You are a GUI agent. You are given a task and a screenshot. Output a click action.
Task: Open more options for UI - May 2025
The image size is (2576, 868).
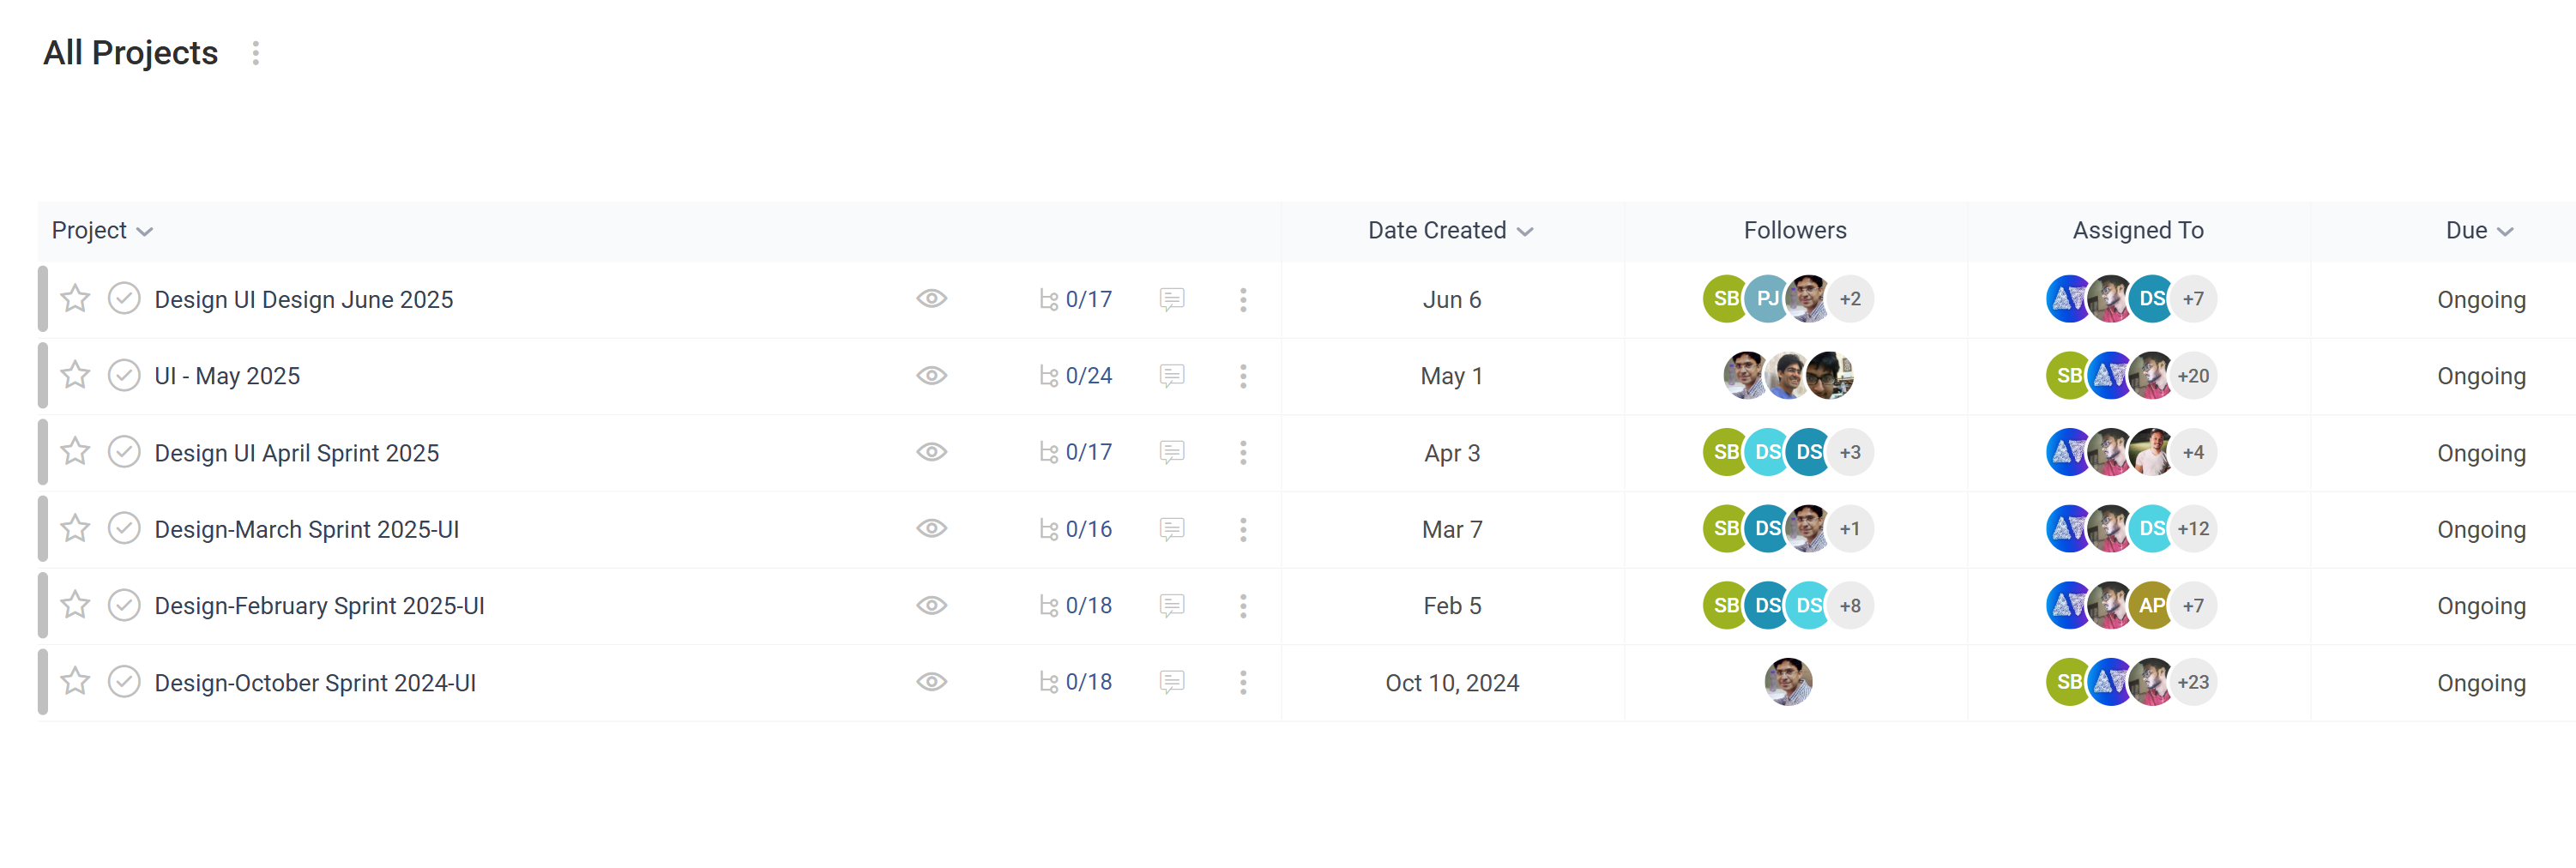click(x=1243, y=376)
